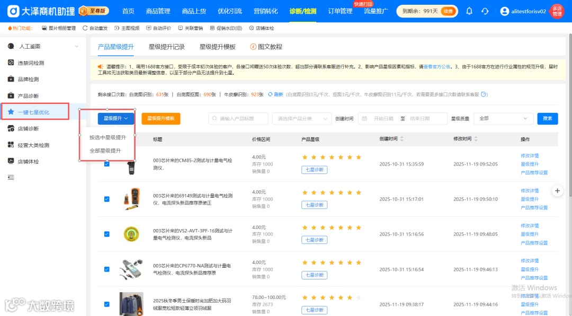Open 修改详情 for CM85-2 product
Viewport: 572px width, 316px height.
click(530, 156)
